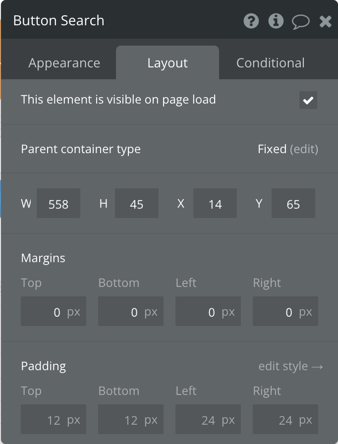Open the comment speech bubble icon
The width and height of the screenshot is (338, 444).
(301, 22)
